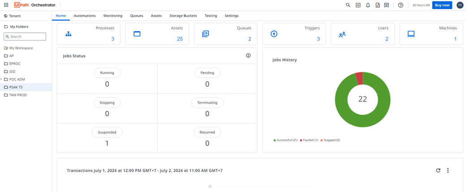Open the search magnifier in header
Screen dimensions: 466x192
[x=348, y=5]
